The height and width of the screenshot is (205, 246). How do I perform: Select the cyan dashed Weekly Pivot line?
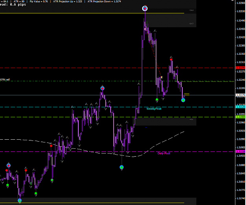[x=117, y=107]
